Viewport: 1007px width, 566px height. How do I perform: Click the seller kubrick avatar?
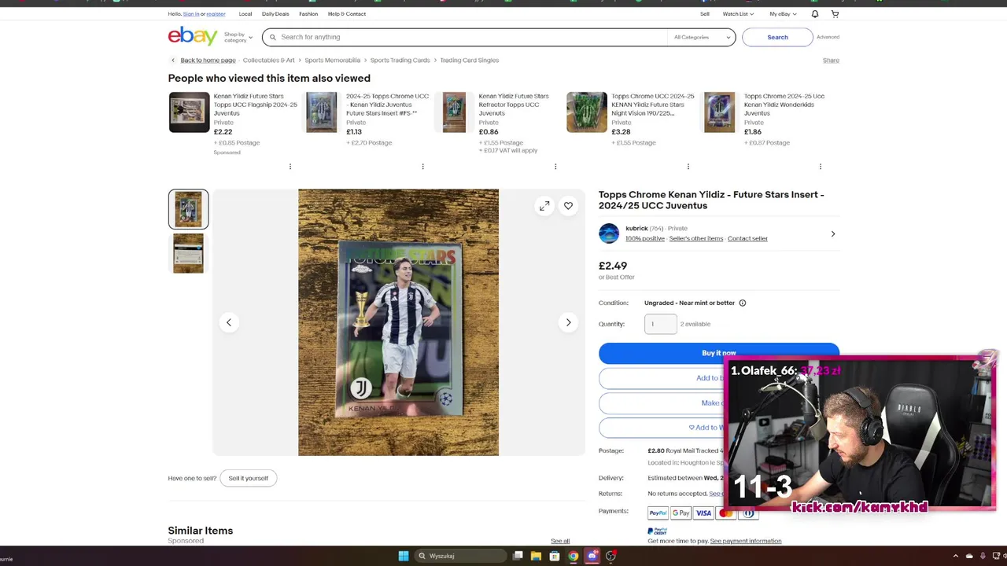point(609,233)
